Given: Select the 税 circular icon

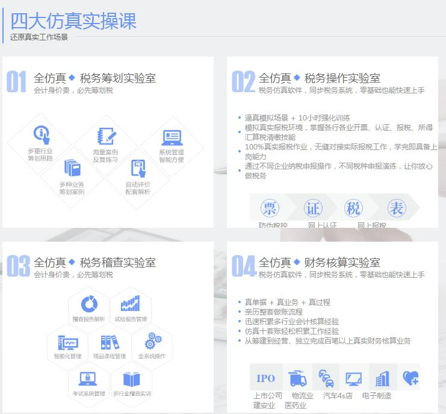Looking at the screenshot, I should tap(353, 208).
